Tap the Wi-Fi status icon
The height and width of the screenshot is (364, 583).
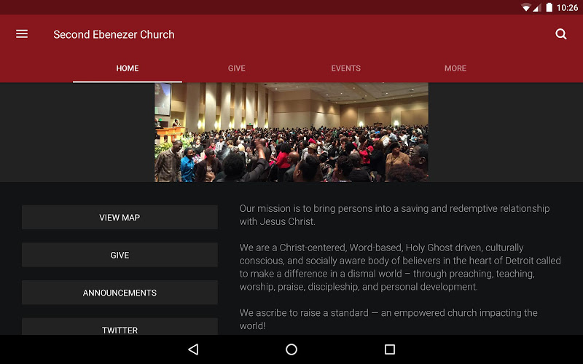pyautogui.click(x=525, y=7)
